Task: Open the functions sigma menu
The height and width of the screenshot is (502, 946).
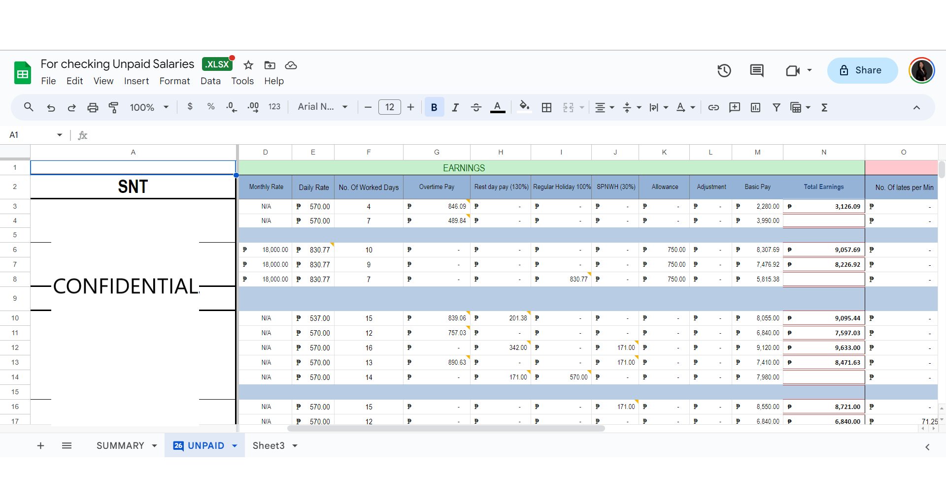Action: point(824,107)
